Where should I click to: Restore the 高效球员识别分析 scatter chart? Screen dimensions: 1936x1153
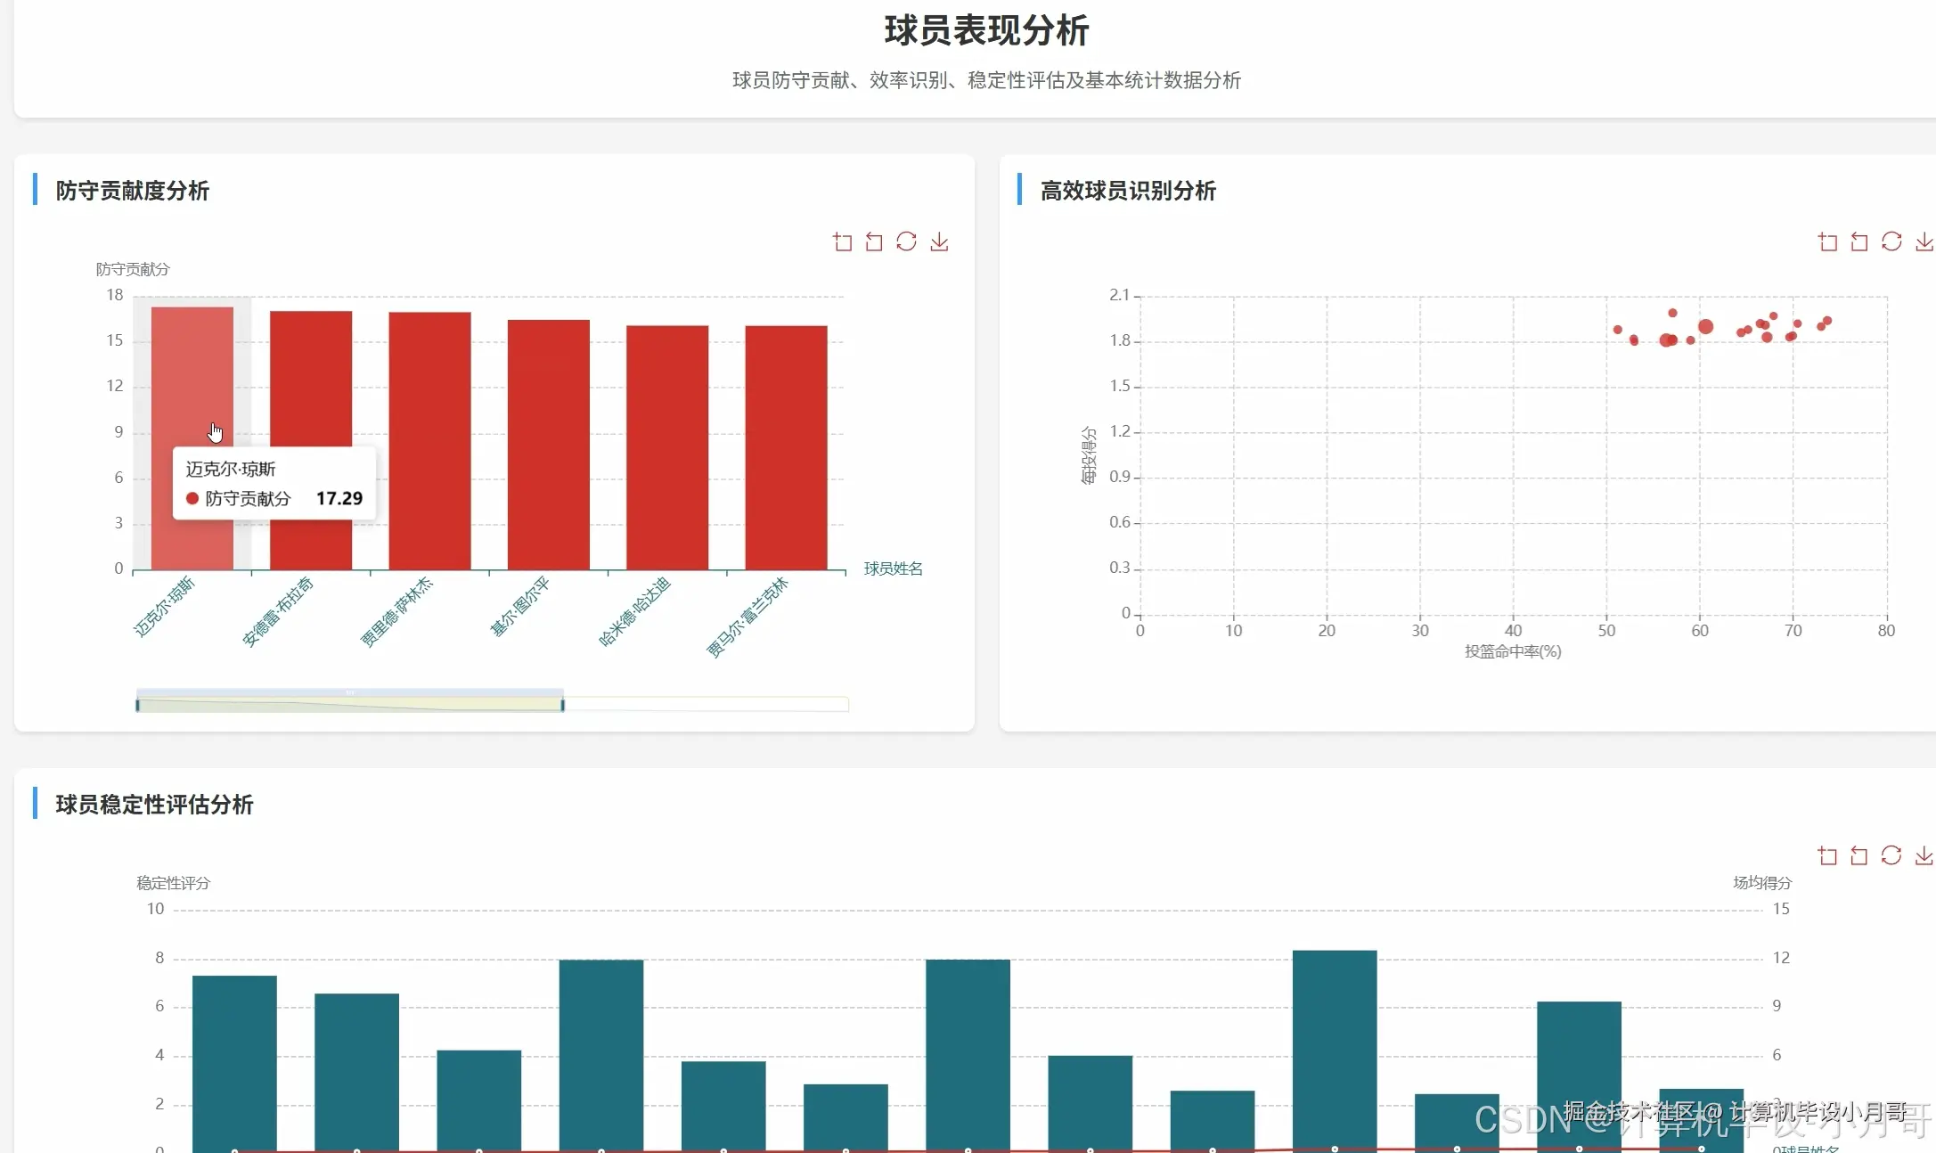point(1891,241)
